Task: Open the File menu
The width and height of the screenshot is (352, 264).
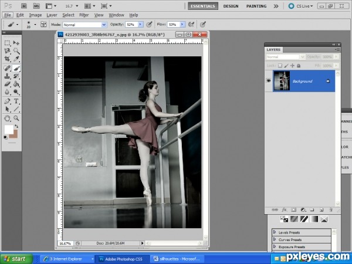Action: click(8, 15)
